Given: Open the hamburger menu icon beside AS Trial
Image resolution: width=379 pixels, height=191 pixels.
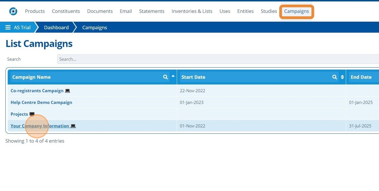Looking at the screenshot, I should click(8, 27).
